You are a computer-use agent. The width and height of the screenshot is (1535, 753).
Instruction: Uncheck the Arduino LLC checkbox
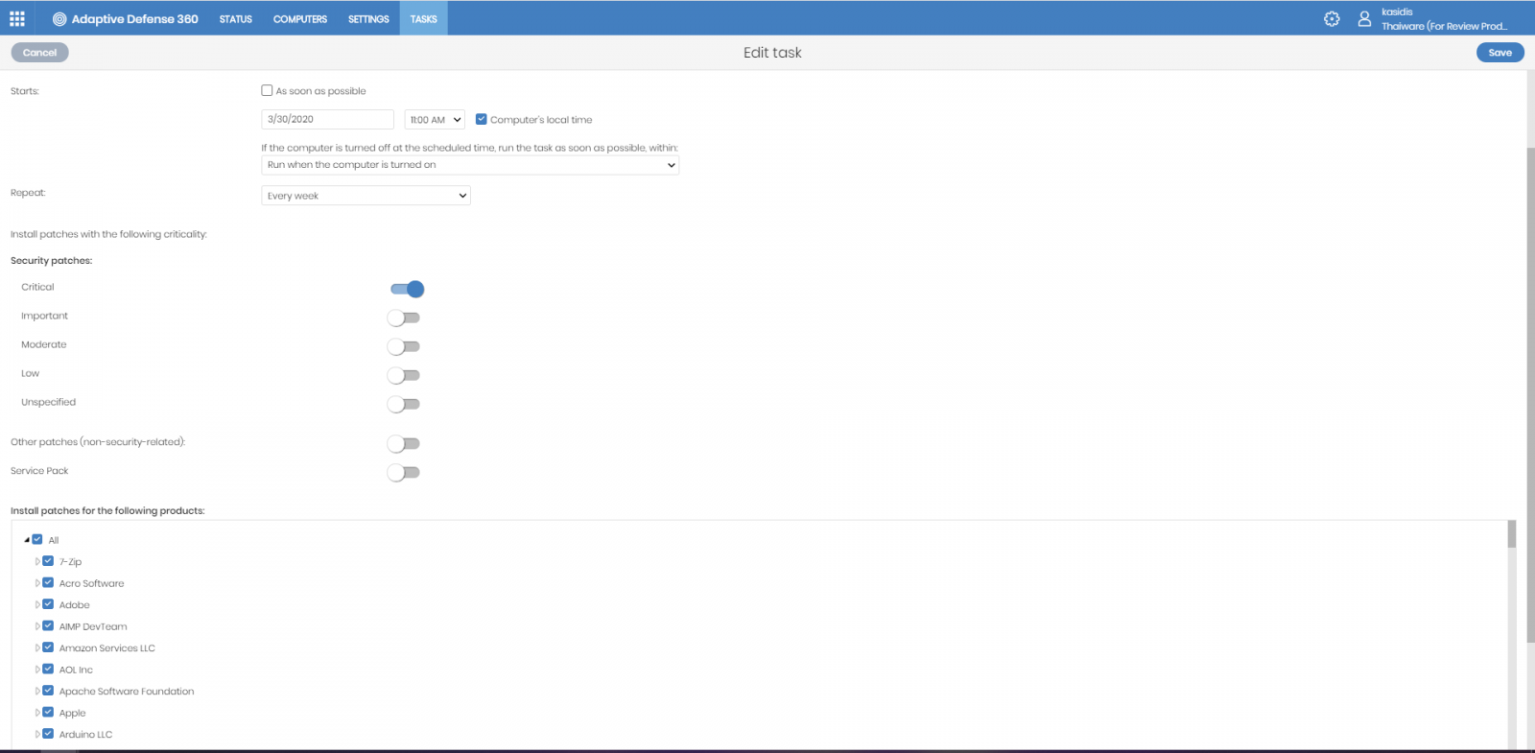pos(48,734)
